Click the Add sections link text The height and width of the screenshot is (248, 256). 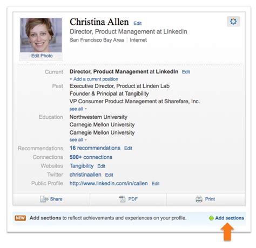[230, 218]
